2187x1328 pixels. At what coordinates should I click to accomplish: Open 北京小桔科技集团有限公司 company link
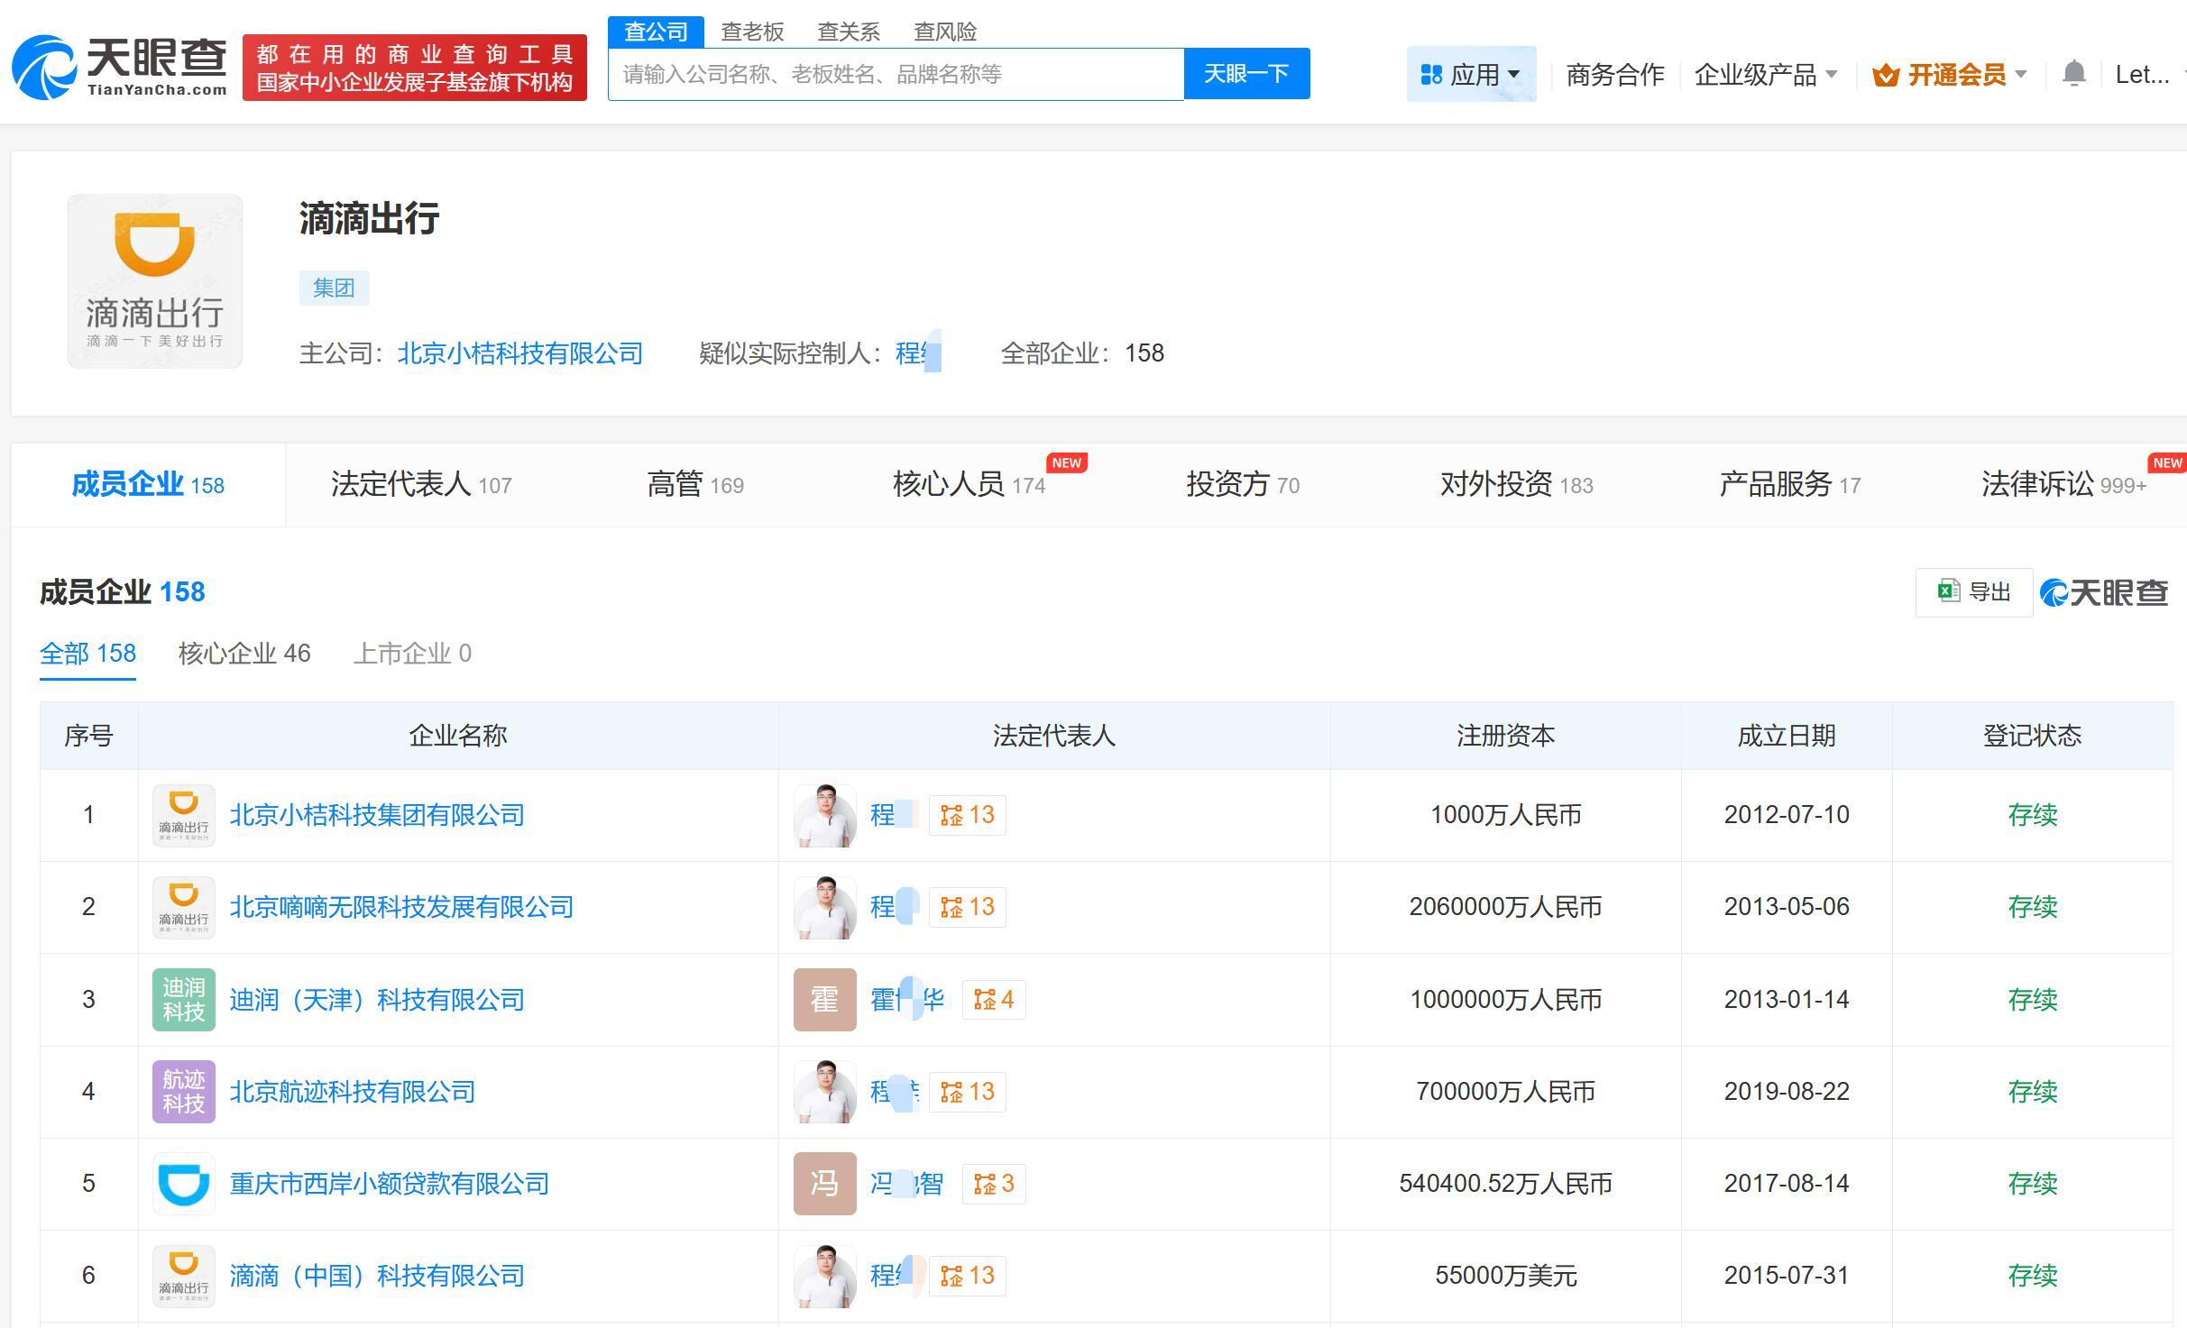(377, 815)
